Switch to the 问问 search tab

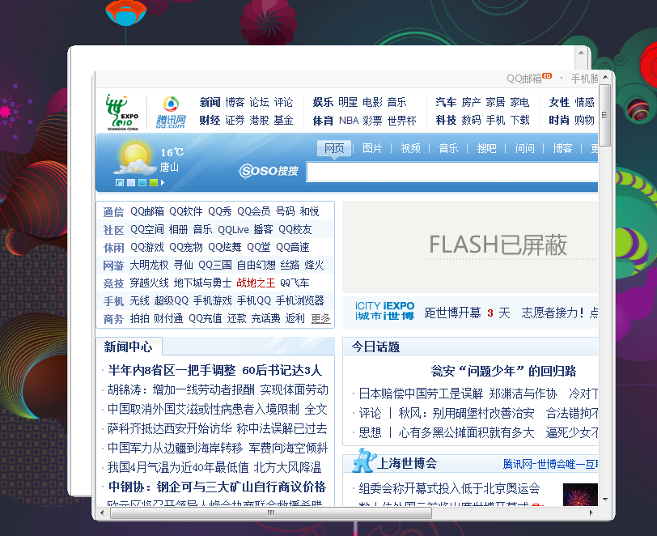click(x=524, y=148)
